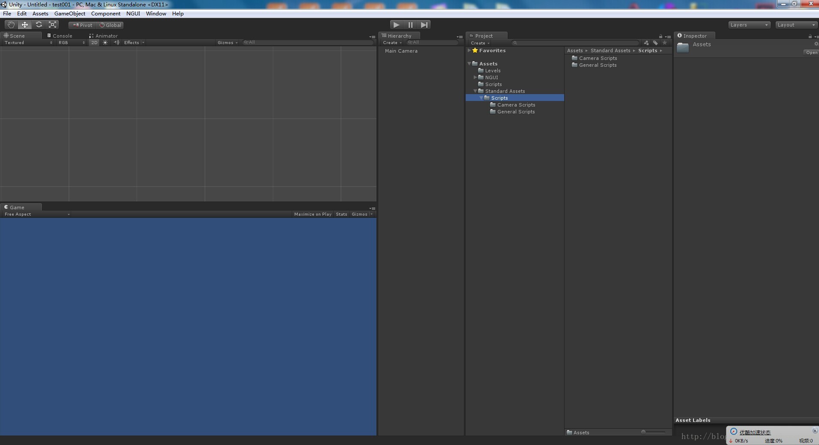The height and width of the screenshot is (445, 819).
Task: Open the Component menu
Action: tap(106, 14)
